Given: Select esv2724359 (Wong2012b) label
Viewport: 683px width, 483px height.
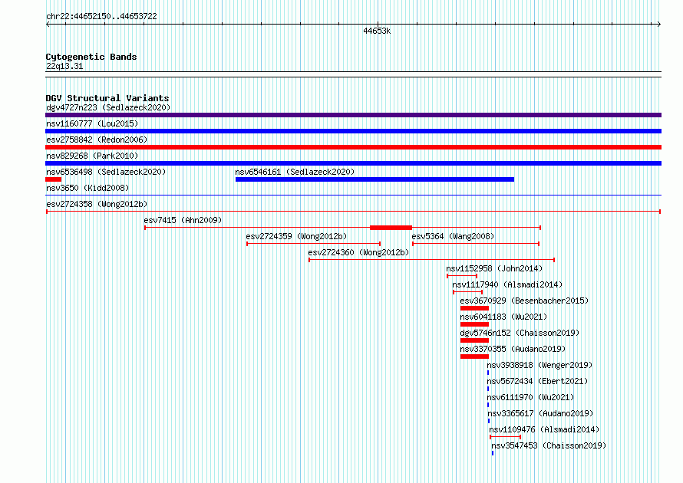Looking at the screenshot, I should [296, 236].
